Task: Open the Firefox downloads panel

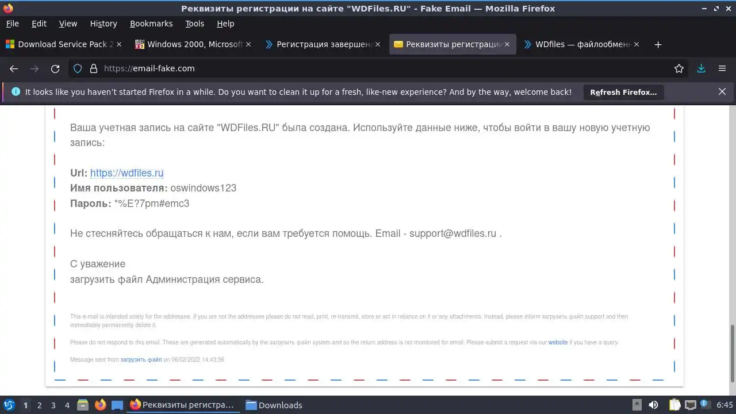Action: point(701,68)
